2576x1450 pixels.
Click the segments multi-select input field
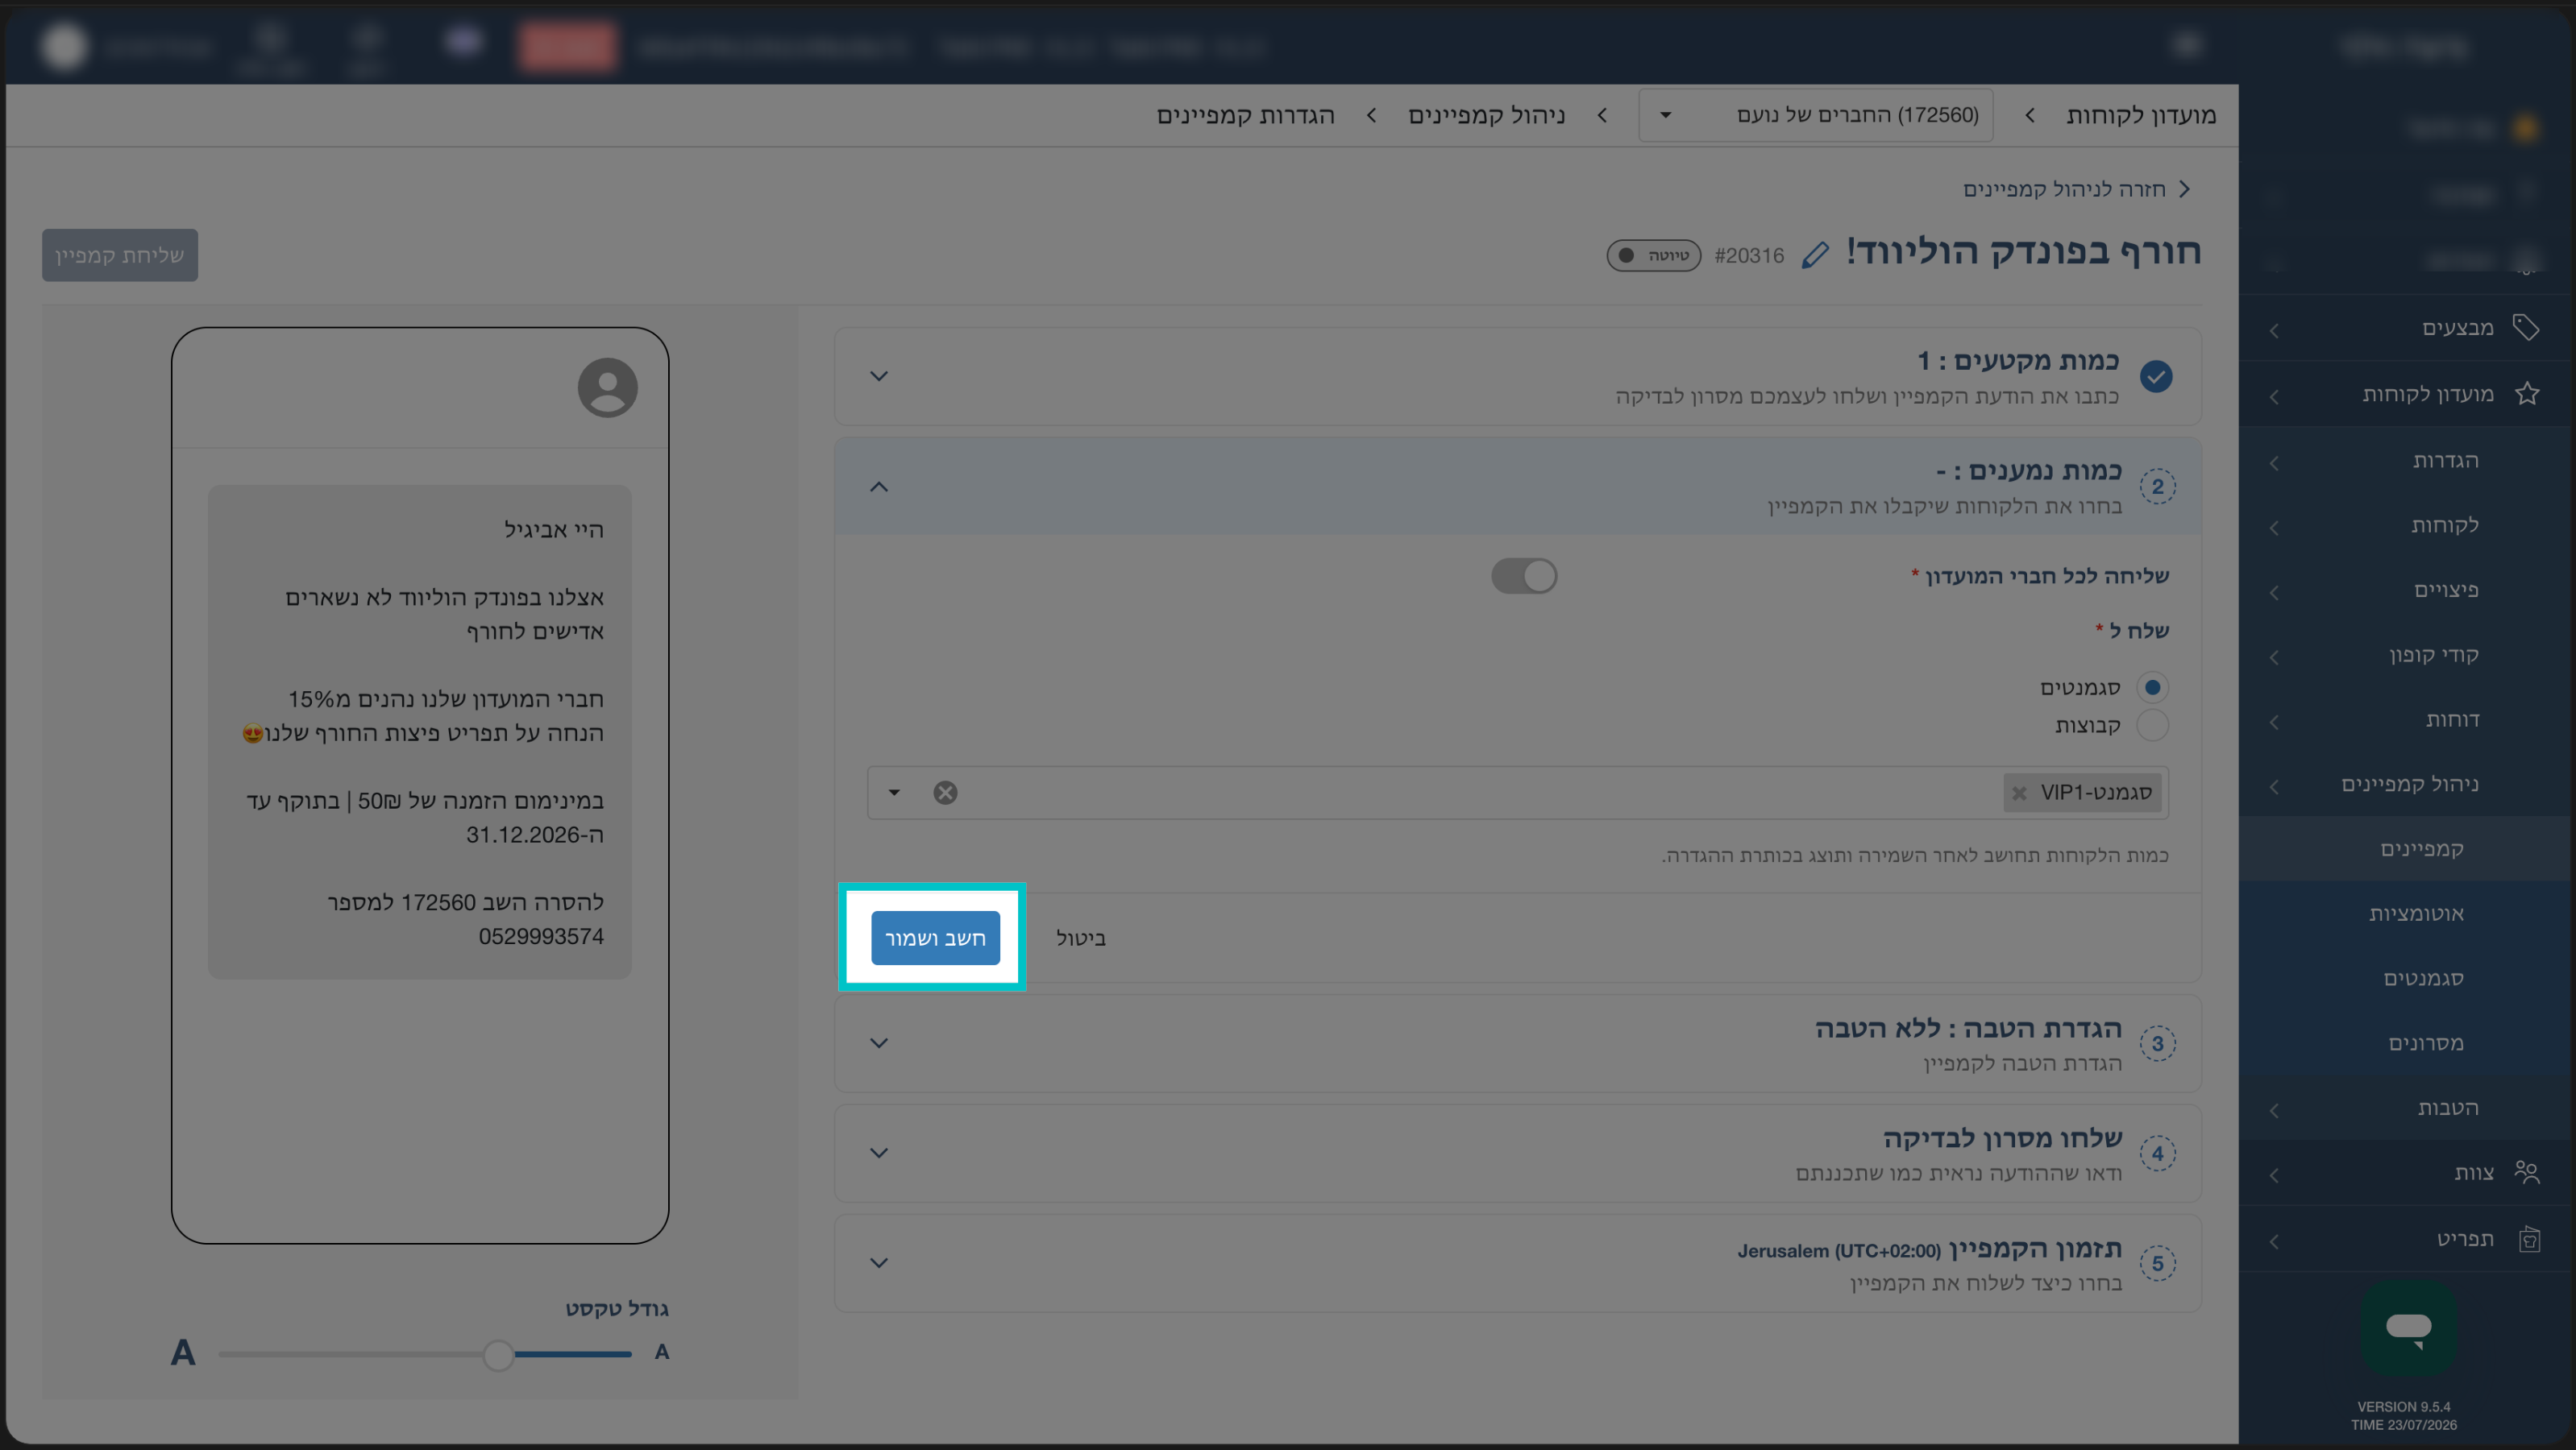pyautogui.click(x=1517, y=793)
